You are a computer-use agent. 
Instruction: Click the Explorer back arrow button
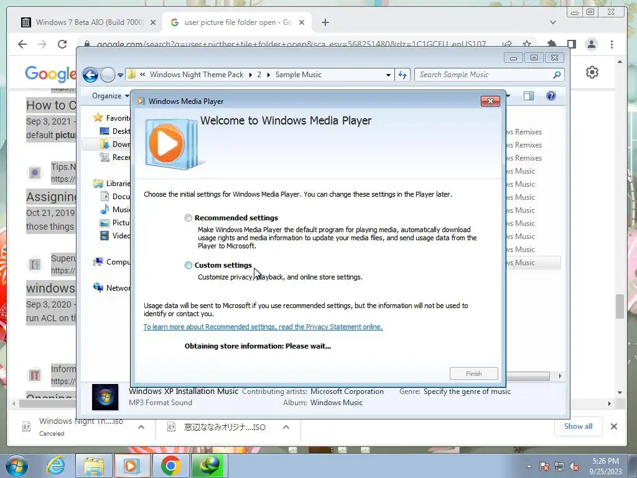[x=90, y=75]
